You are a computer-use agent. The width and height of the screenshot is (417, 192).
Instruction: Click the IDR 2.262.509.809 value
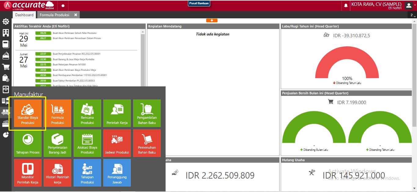(x=220, y=176)
